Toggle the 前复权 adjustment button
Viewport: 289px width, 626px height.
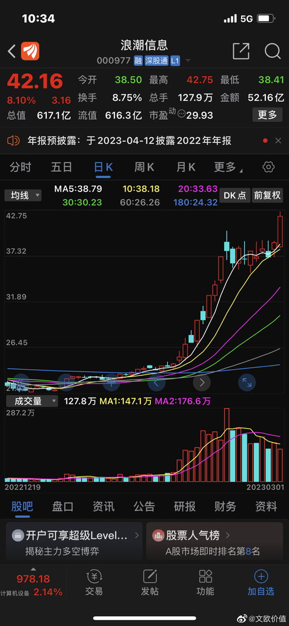click(267, 195)
